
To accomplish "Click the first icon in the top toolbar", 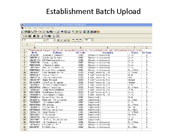I will click(x=22, y=32).
